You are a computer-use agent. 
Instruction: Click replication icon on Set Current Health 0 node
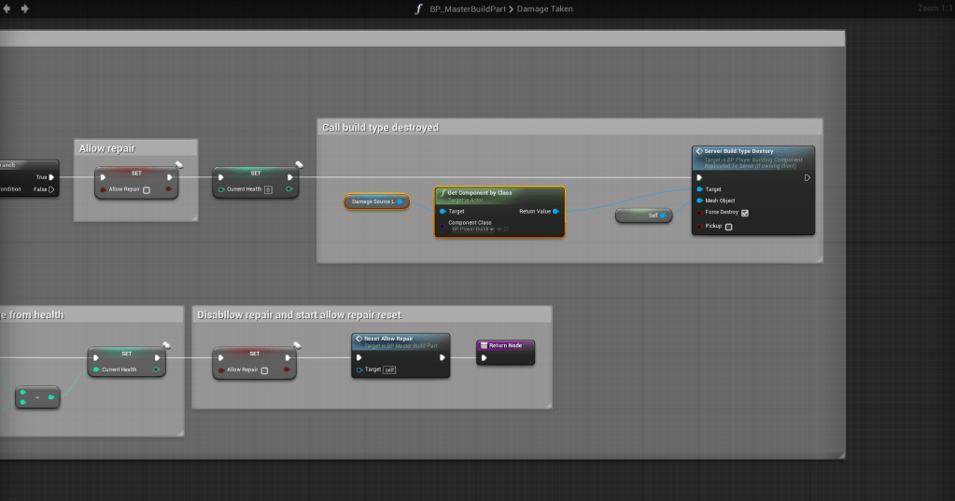pyautogui.click(x=299, y=165)
